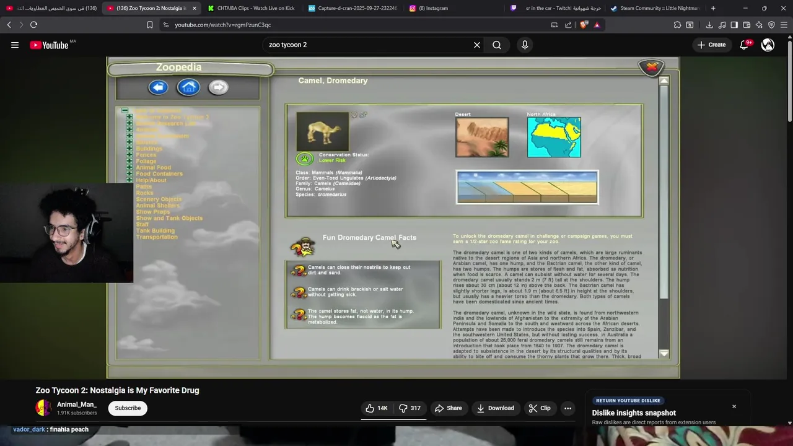Click the YouTube Create button
793x446 pixels.
711,45
